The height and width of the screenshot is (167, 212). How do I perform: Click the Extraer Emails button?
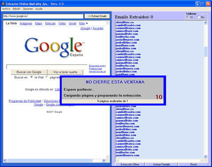tap(97, 16)
